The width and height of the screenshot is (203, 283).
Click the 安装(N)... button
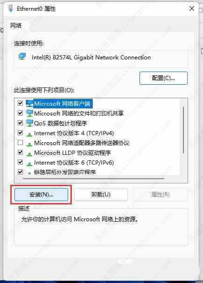point(41,195)
